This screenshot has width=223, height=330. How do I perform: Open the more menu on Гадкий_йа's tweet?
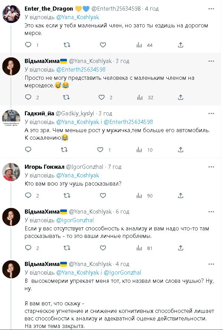[x=211, y=113]
